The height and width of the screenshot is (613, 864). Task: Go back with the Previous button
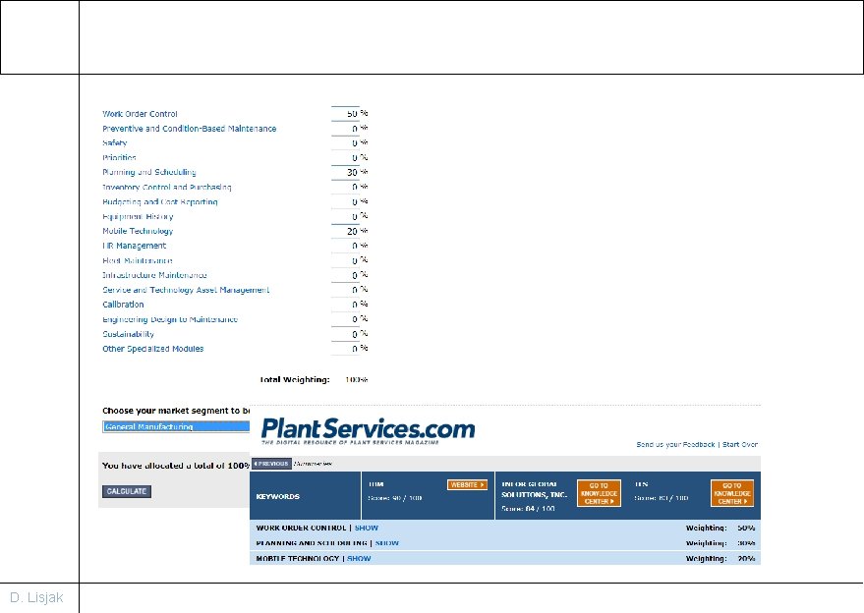point(271,464)
